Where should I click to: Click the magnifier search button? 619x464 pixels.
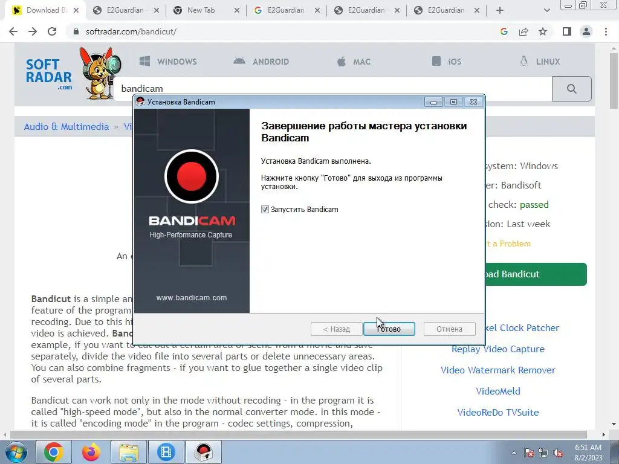coord(572,89)
